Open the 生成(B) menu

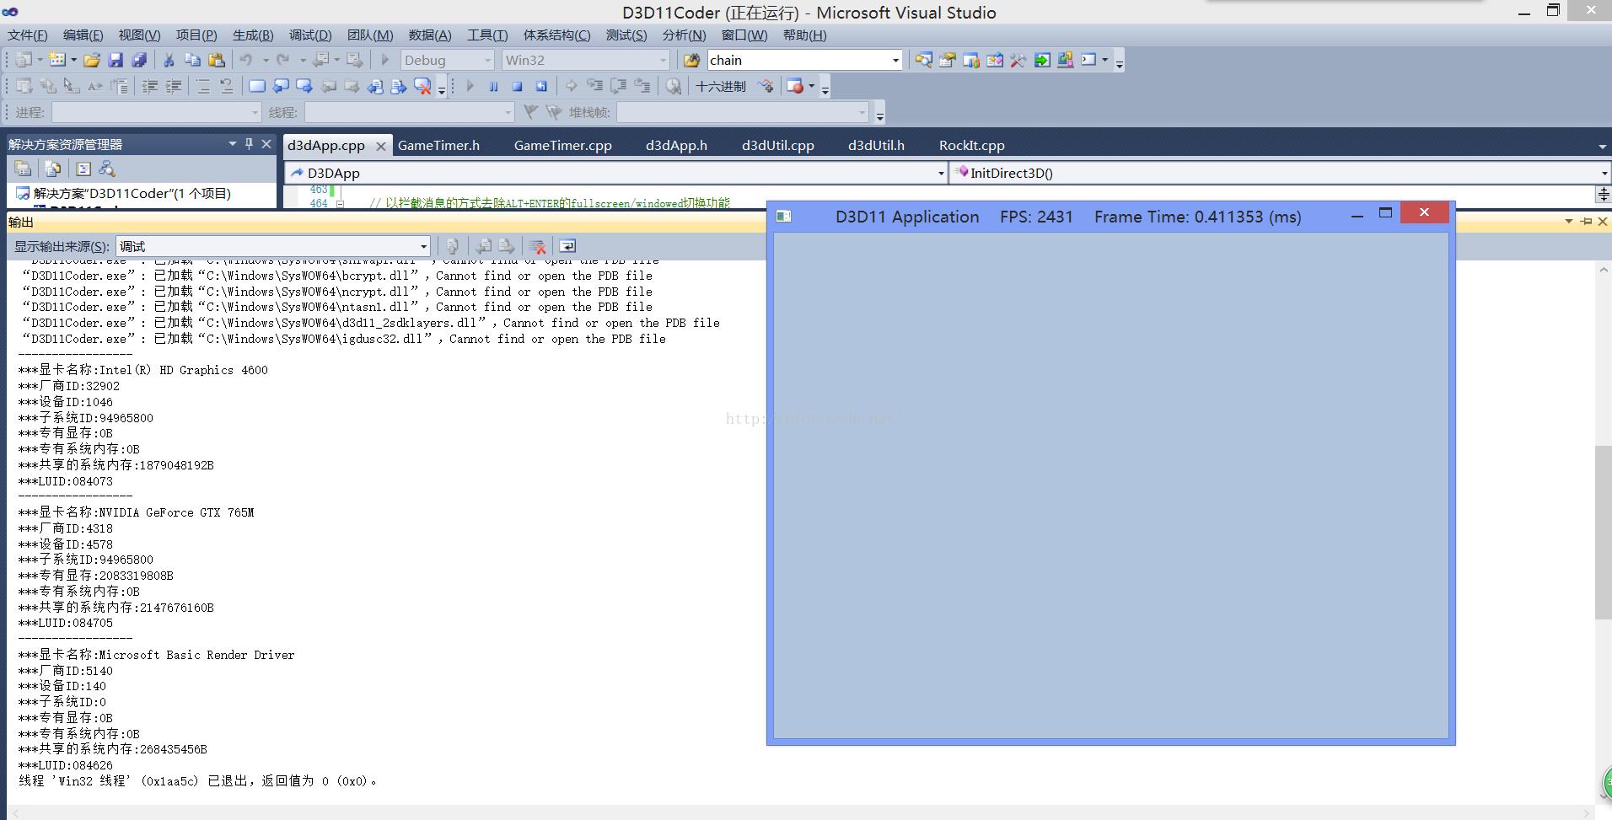pyautogui.click(x=253, y=35)
